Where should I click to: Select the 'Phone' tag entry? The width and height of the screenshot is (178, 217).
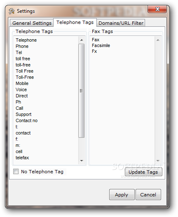click(22, 46)
